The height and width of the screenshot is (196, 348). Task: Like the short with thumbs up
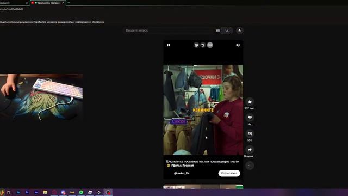point(250,102)
